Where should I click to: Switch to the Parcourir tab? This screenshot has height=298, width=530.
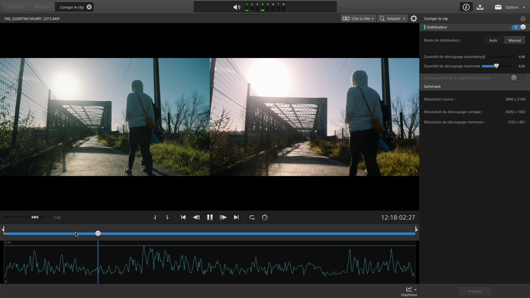coord(15,7)
